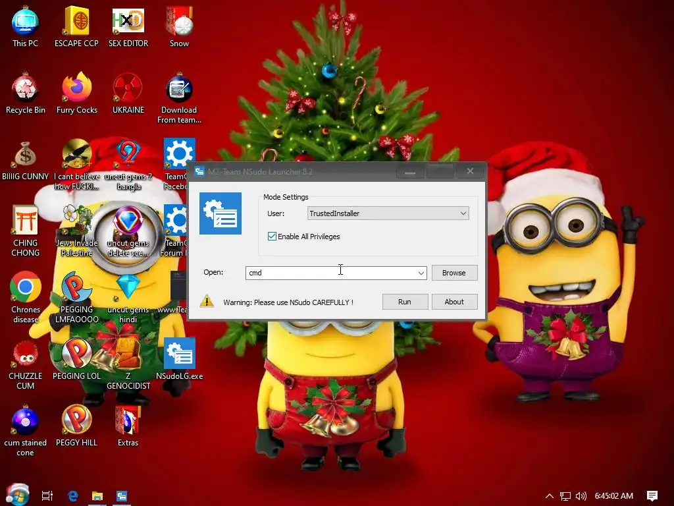Open File Explorer from the taskbar
674x506 pixels.
click(x=97, y=496)
